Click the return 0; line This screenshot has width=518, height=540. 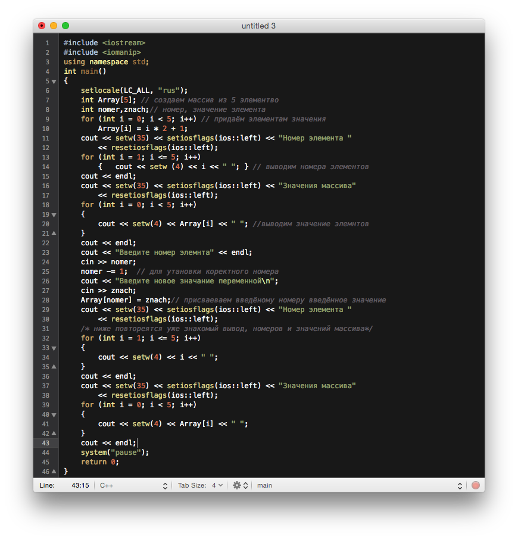pyautogui.click(x=100, y=462)
